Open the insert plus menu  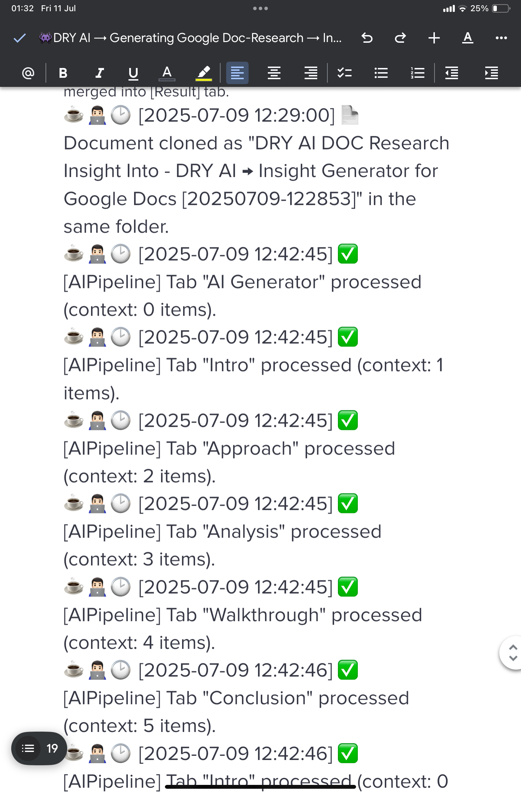pos(434,38)
